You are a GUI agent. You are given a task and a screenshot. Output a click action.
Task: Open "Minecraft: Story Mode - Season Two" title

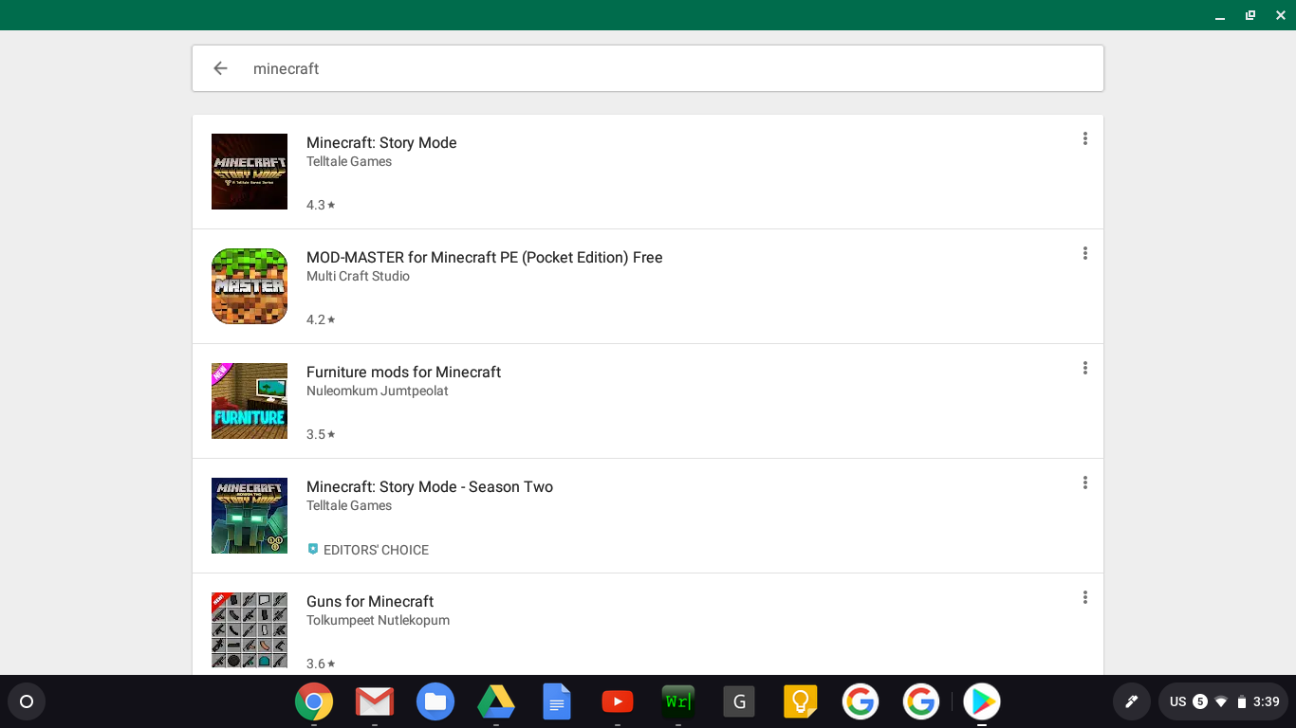coord(430,486)
